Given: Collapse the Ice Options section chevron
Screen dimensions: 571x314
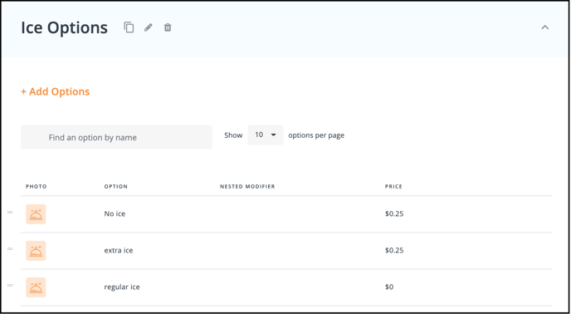Looking at the screenshot, I should click(544, 27).
